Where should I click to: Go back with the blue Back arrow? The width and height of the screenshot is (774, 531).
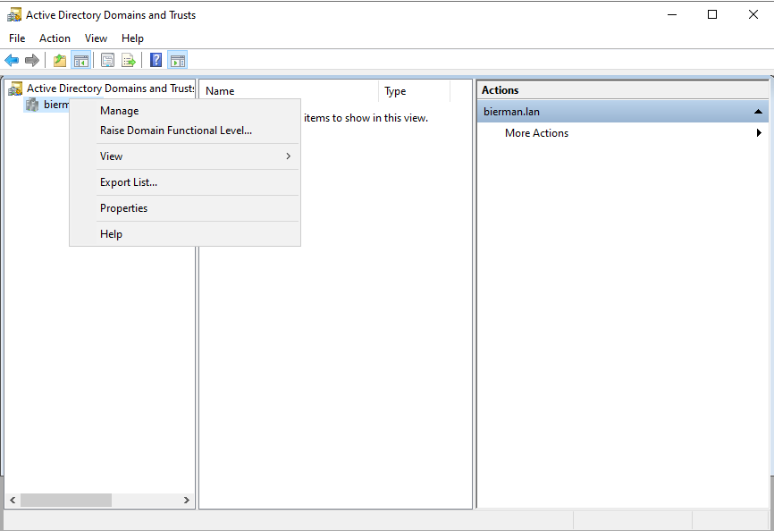coord(12,61)
